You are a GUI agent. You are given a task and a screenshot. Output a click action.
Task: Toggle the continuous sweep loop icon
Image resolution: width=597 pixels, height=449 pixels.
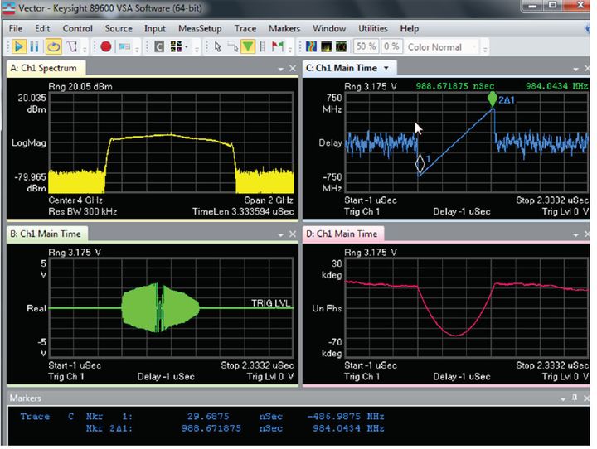(54, 47)
